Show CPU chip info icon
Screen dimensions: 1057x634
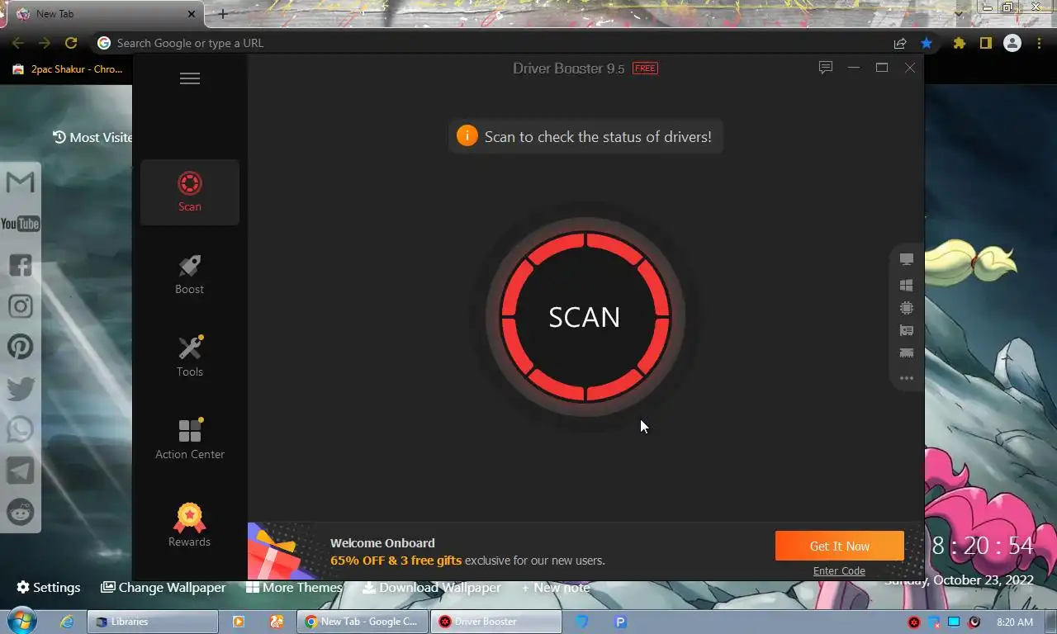click(907, 308)
